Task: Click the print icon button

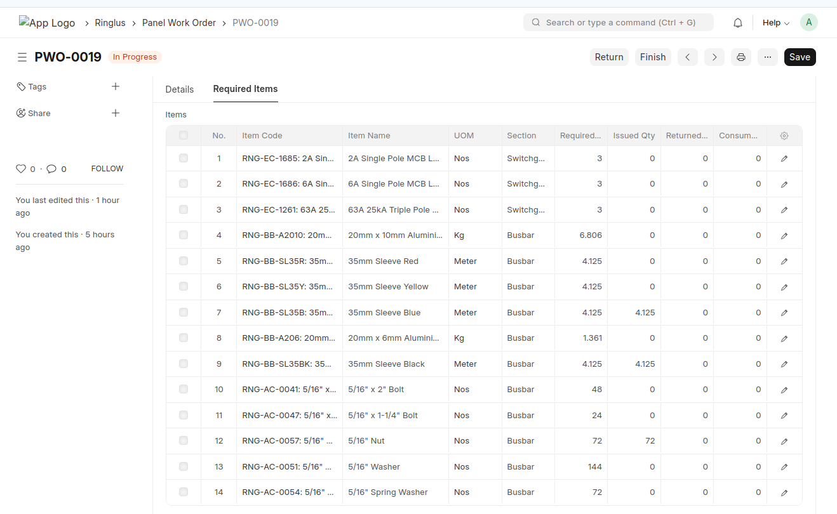Action: (740, 57)
